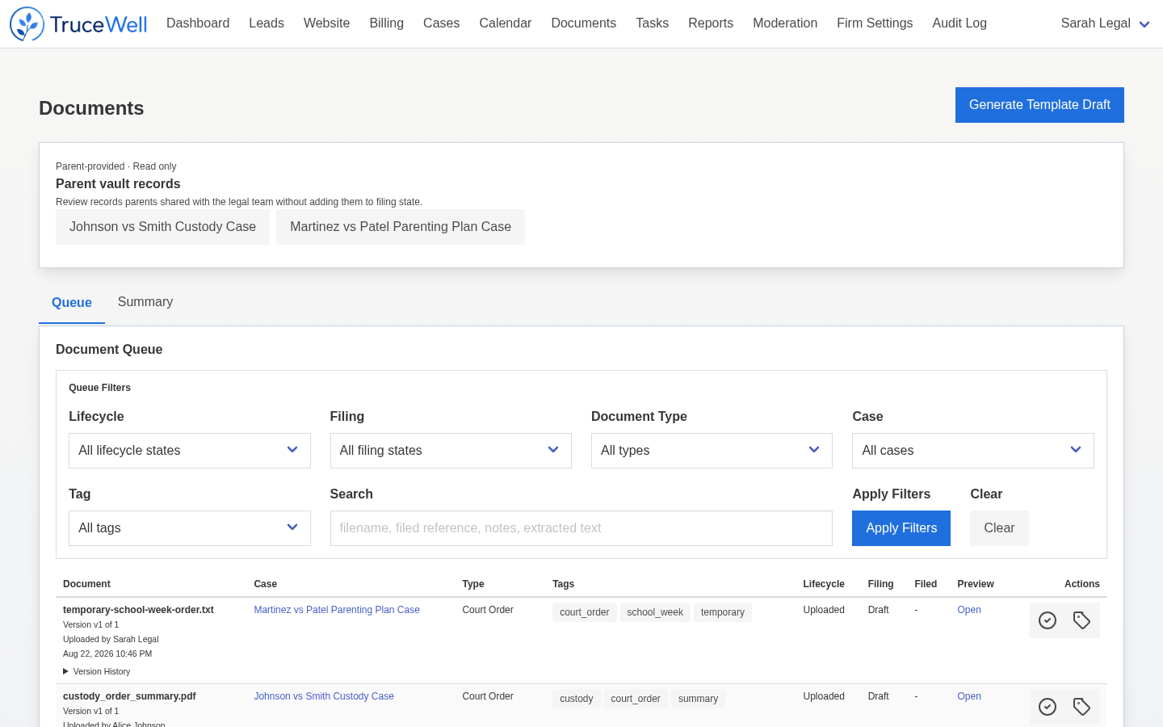Navigate to Reports
Viewport: 1163px width, 727px height.
711,23
